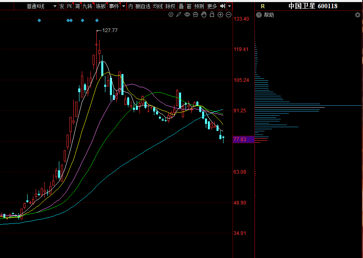Click the yellow R badge
Viewport: 363px width, 258px height.
[263, 6]
